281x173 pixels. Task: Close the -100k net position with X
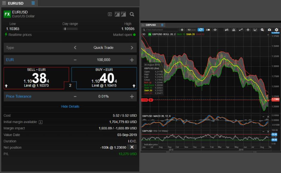(132, 147)
